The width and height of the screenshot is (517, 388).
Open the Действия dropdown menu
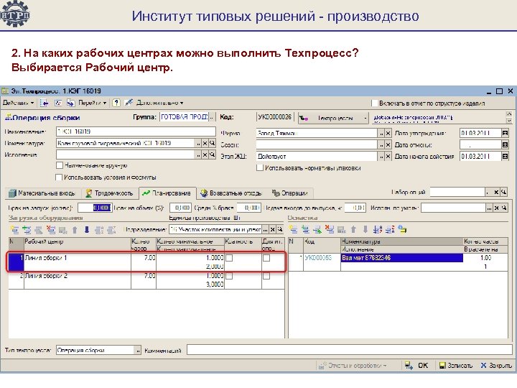point(18,103)
